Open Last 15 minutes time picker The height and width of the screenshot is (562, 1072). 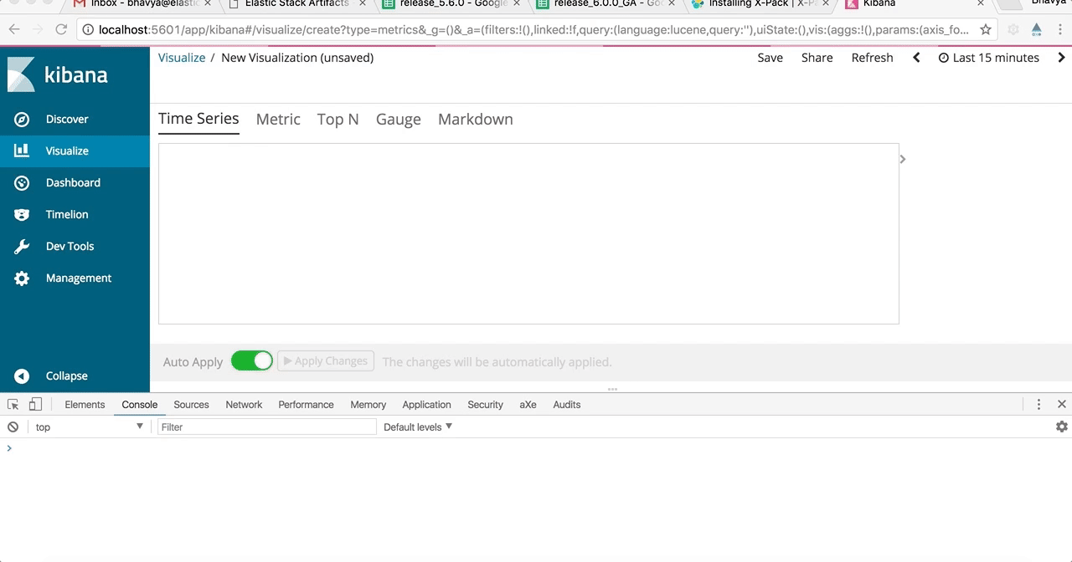[988, 58]
